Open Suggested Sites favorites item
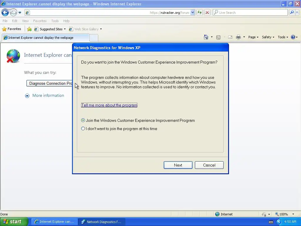Screen dimensions: 301x226 (x=50, y=29)
